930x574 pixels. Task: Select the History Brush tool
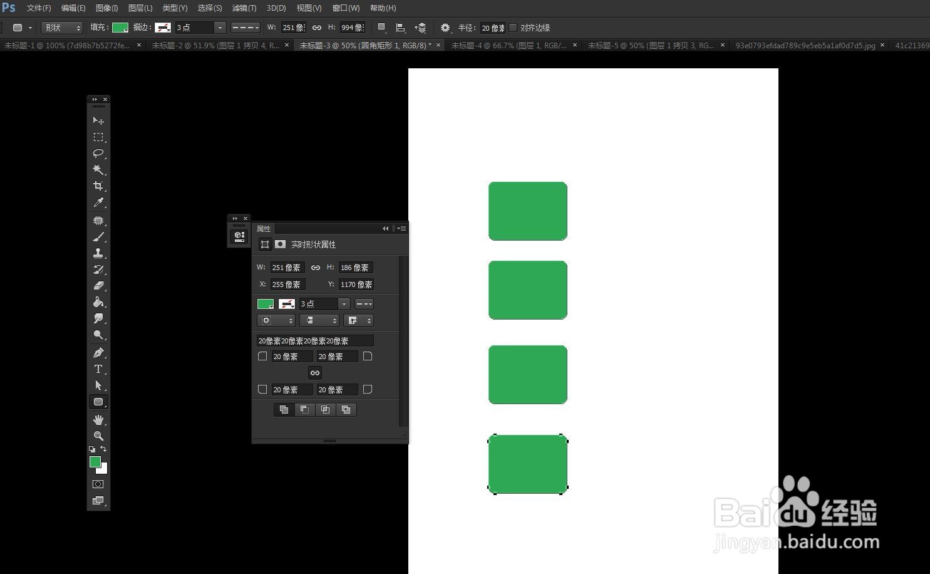(x=98, y=269)
